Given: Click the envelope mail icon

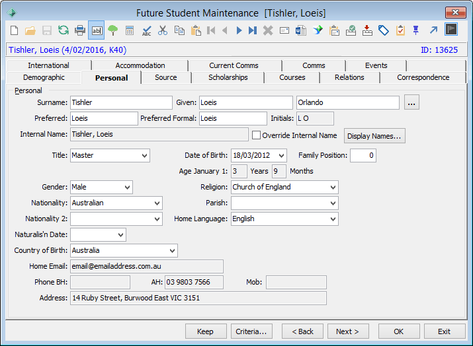Looking at the screenshot, I should (284, 30).
